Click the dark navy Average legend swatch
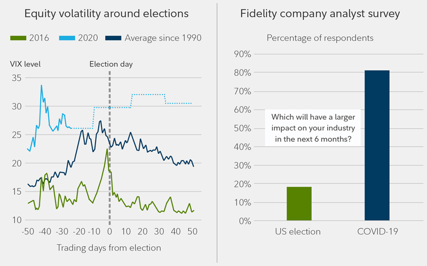 [112, 38]
